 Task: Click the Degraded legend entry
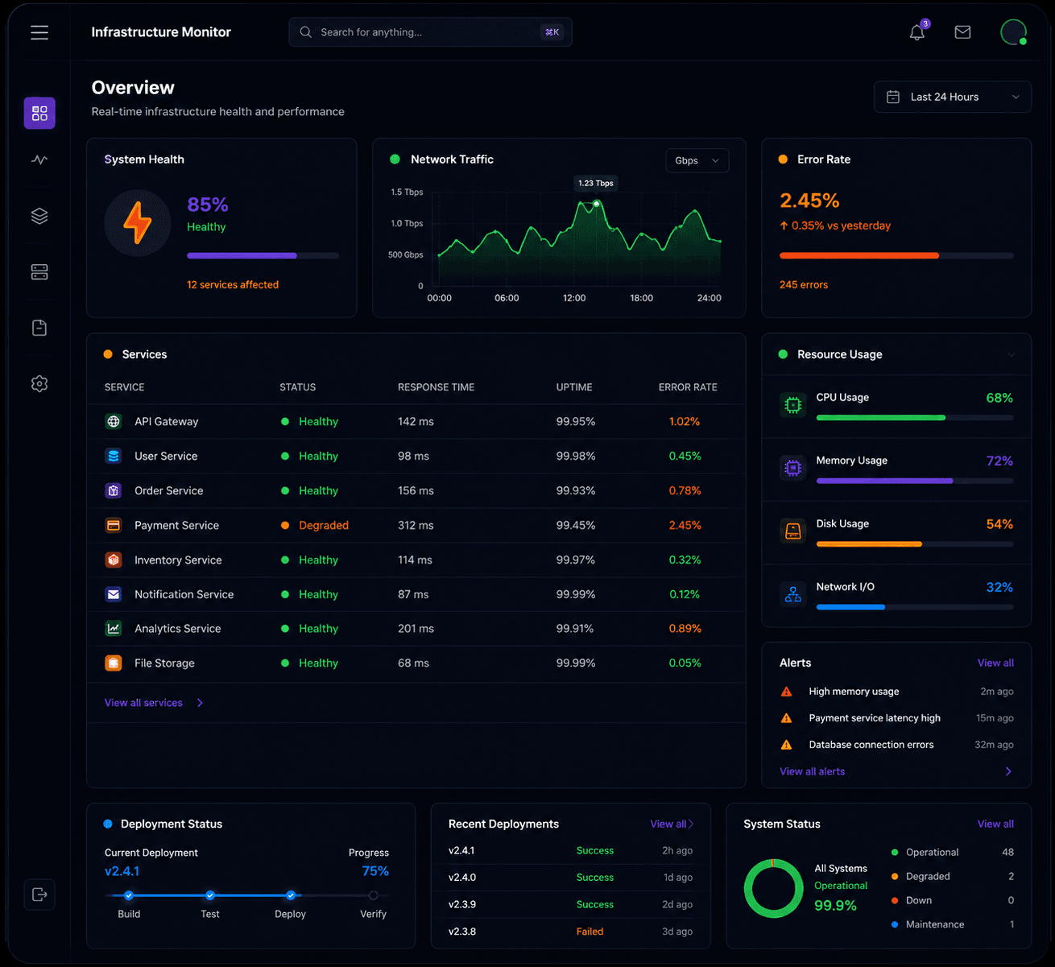[x=953, y=876]
